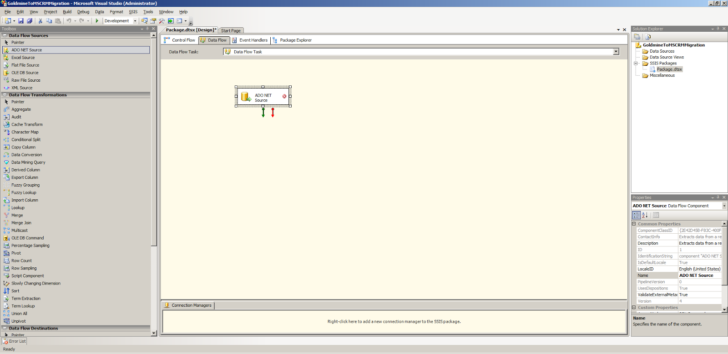Screen dimensions: 728x354
Task: Switch Properties to Alphabetical sort
Action: (645, 215)
